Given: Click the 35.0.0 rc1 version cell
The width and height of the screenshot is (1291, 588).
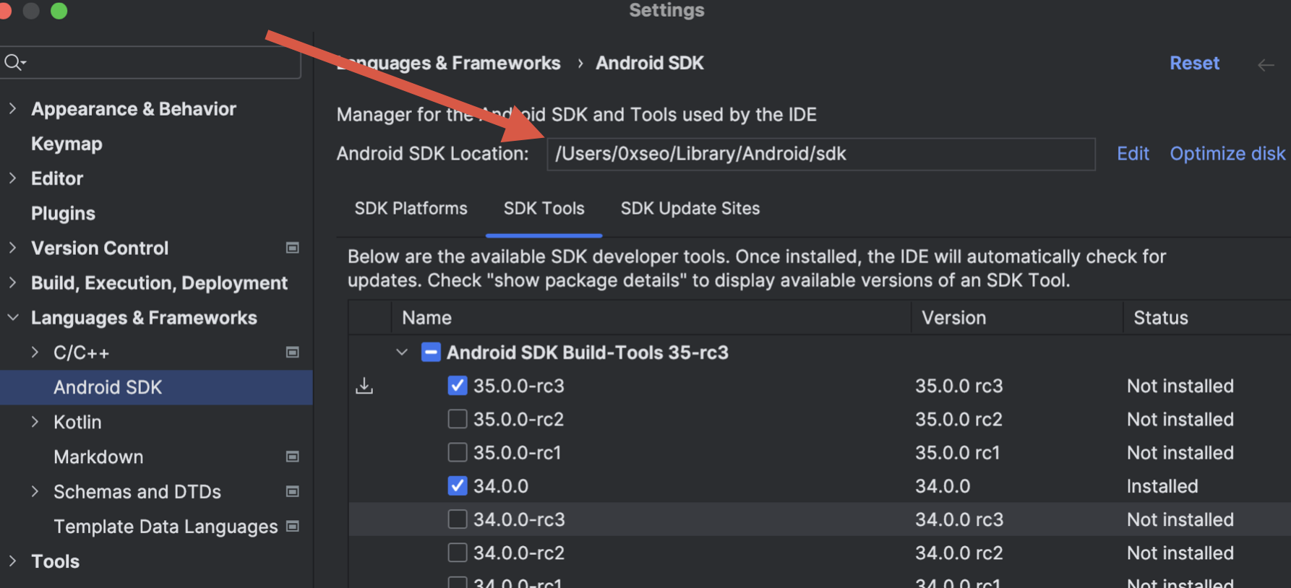Looking at the screenshot, I should pyautogui.click(x=958, y=453).
